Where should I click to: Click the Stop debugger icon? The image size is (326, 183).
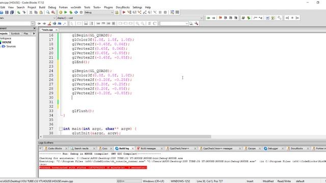coord(165,12)
